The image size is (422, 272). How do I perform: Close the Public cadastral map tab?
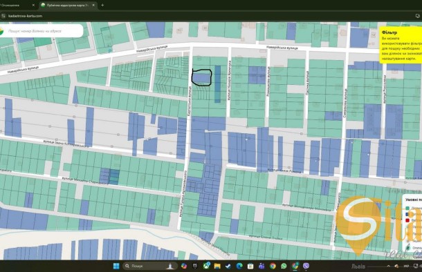point(93,5)
